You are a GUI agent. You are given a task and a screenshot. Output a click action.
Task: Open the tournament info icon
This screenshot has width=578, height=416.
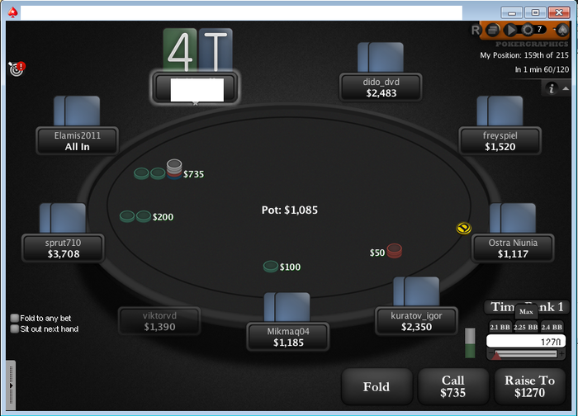click(x=552, y=88)
